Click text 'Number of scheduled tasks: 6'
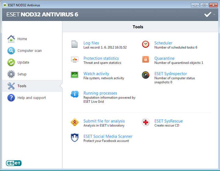Image resolution: width=220 pixels, height=171 pixels. coord(176,47)
